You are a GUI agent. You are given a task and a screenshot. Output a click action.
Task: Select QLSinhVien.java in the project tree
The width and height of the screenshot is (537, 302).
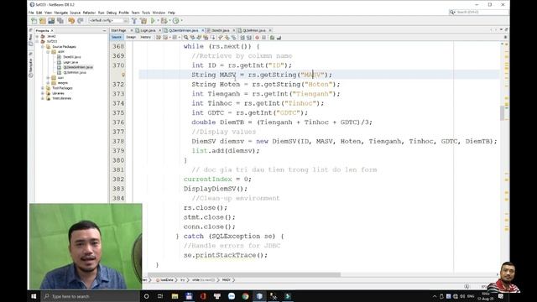(75, 73)
